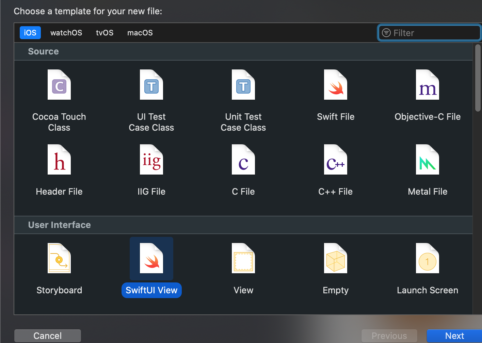Pick the IIG File template icon

coord(151,160)
